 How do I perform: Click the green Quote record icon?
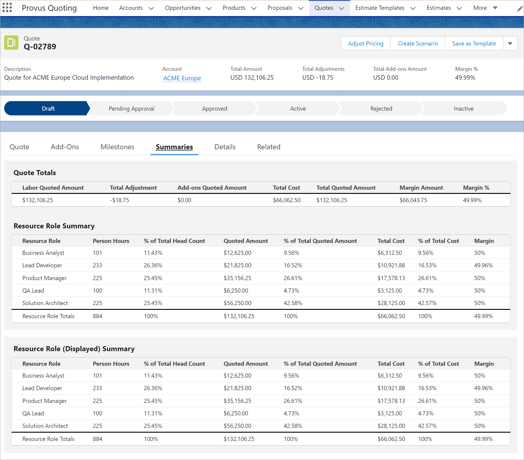coord(11,43)
